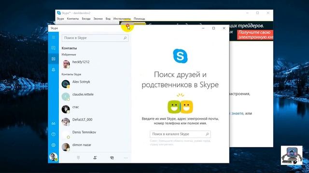Click the magnifier icon in Skype search box

pos(125,38)
